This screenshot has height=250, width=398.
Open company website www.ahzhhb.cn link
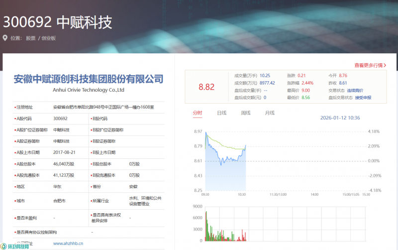[68, 244]
